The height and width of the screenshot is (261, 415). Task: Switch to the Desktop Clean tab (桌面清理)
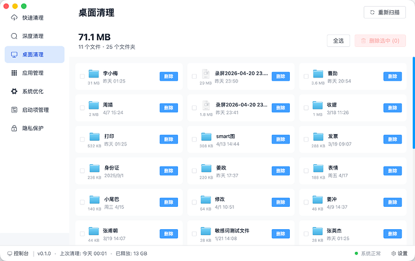pos(34,55)
